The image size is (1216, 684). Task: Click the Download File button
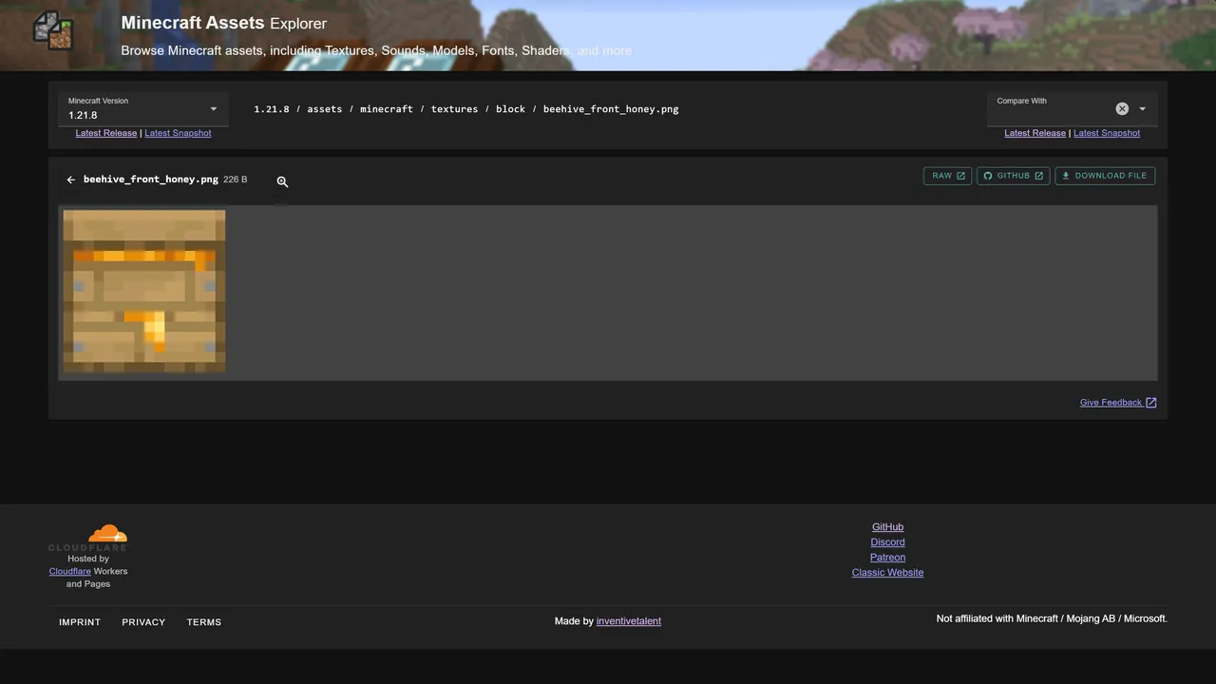1104,176
